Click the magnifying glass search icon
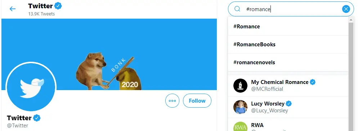This screenshot has width=358, height=131. tap(237, 9)
